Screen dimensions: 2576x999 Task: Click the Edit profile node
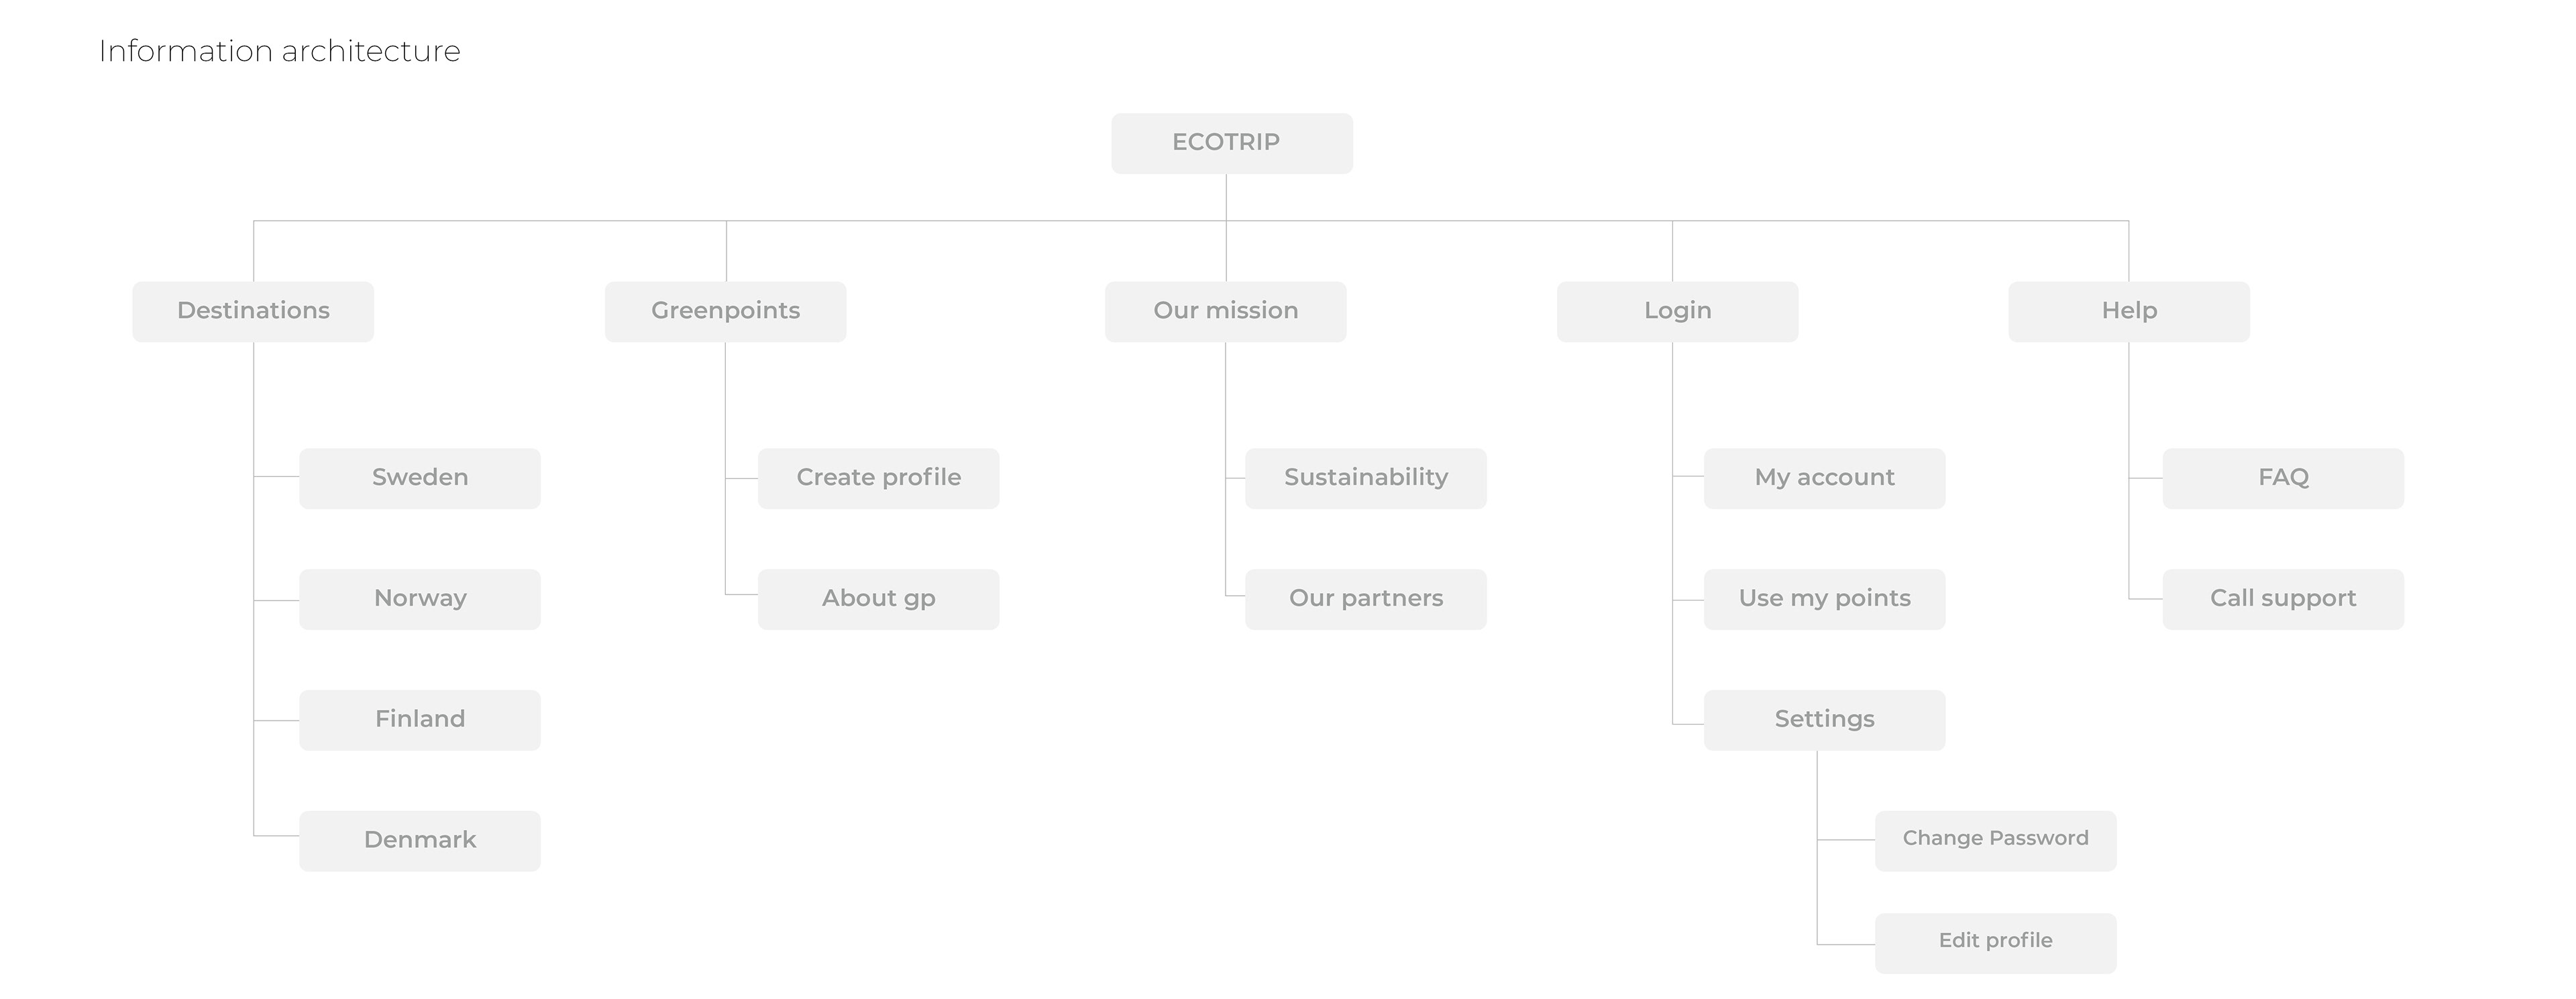[x=1995, y=943]
